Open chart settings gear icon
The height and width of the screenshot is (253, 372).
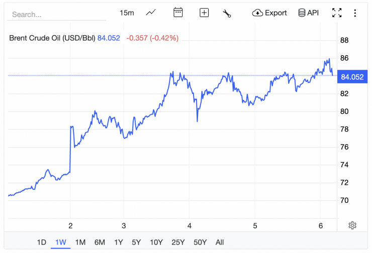click(352, 225)
